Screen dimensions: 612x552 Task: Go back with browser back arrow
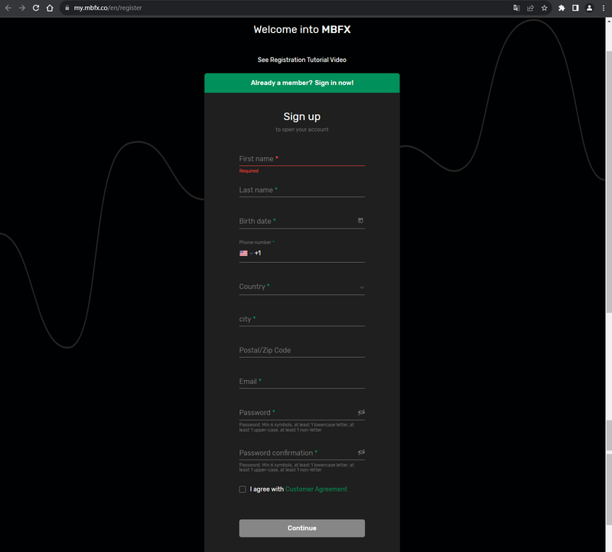pyautogui.click(x=8, y=8)
